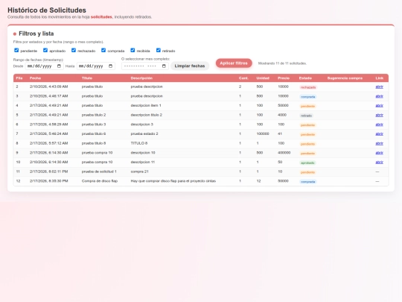Screen dimensions: 402x302
Task: Open abrir link for row 5
Action: tap(379, 115)
